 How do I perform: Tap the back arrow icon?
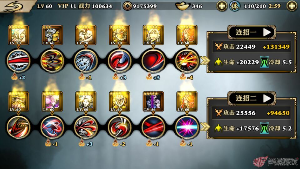click(x=14, y=6)
